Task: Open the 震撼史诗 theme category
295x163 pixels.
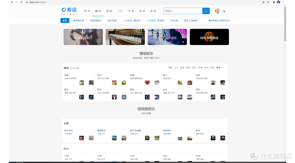Action: point(101,131)
